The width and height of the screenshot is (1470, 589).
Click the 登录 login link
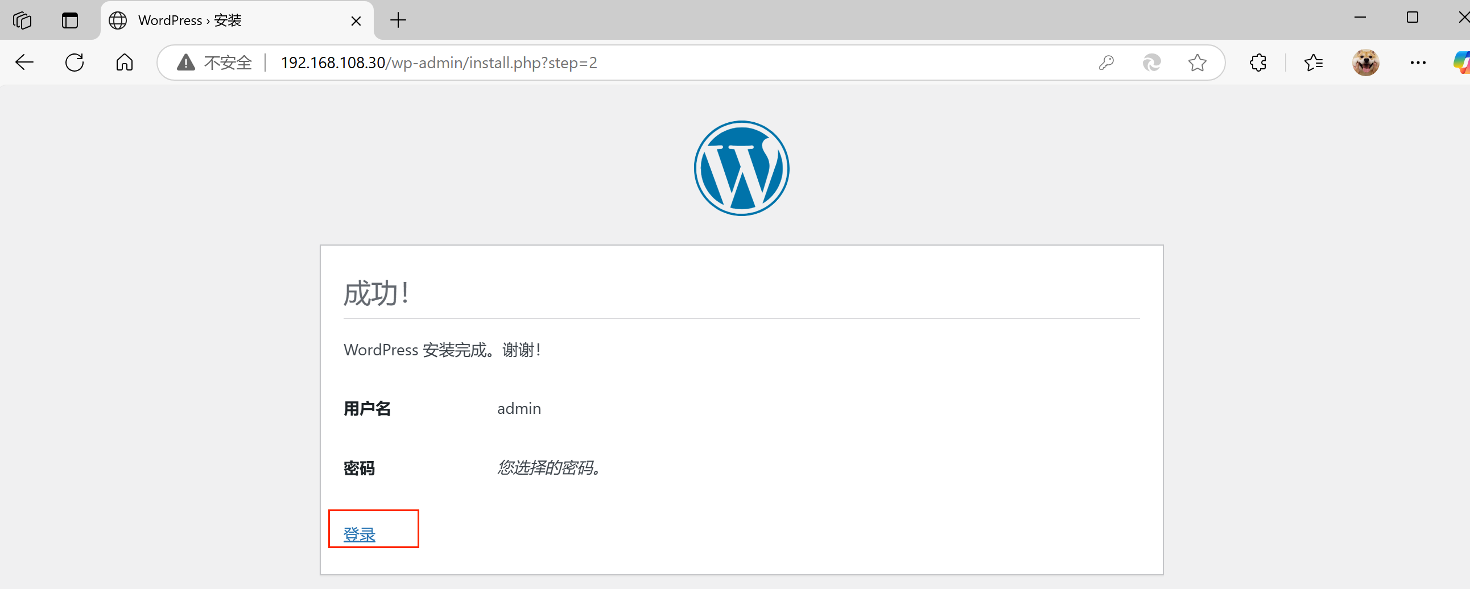click(x=360, y=534)
